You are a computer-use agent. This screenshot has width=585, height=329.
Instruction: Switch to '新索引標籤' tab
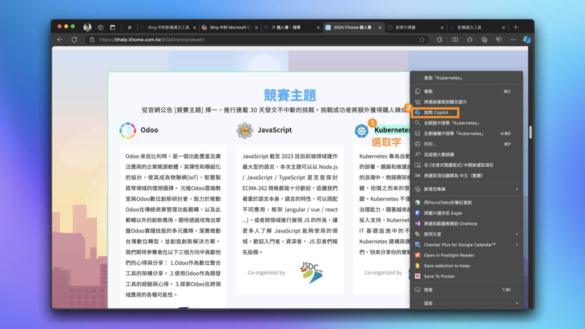415,27
